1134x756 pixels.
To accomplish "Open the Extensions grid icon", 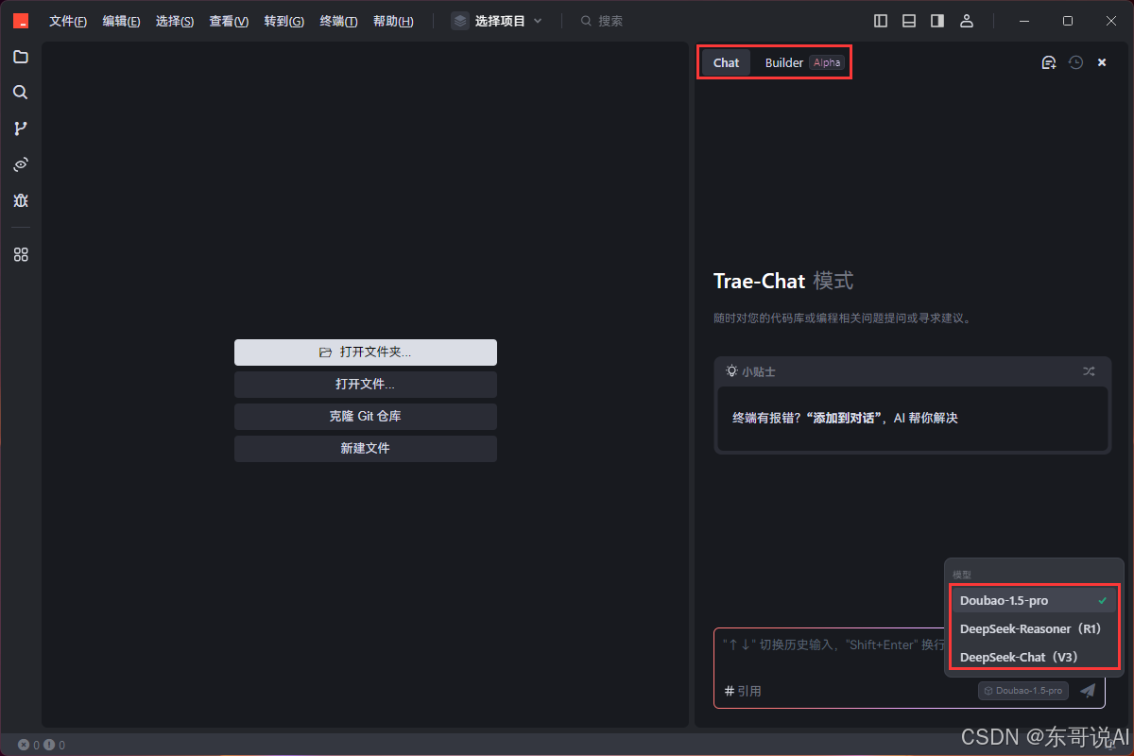I will pos(21,254).
